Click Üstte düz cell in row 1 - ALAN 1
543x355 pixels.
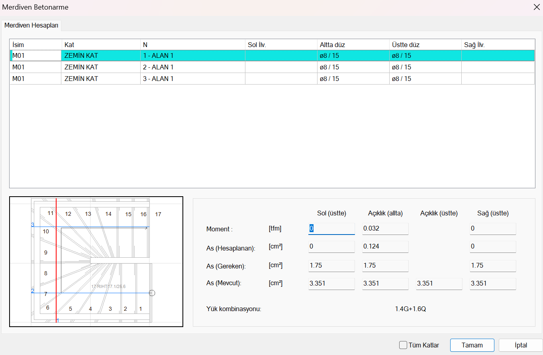coord(425,55)
